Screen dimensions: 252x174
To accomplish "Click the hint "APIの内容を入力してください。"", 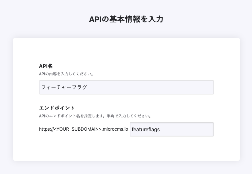I will tap(66, 74).
